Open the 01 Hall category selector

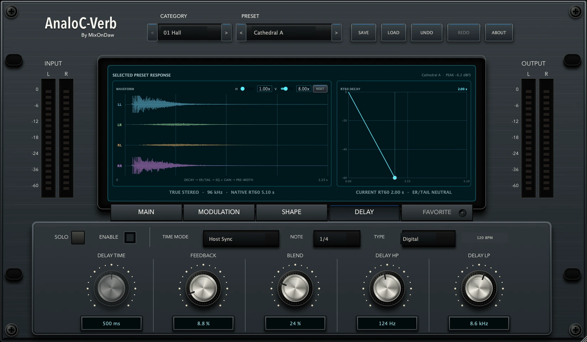click(189, 33)
